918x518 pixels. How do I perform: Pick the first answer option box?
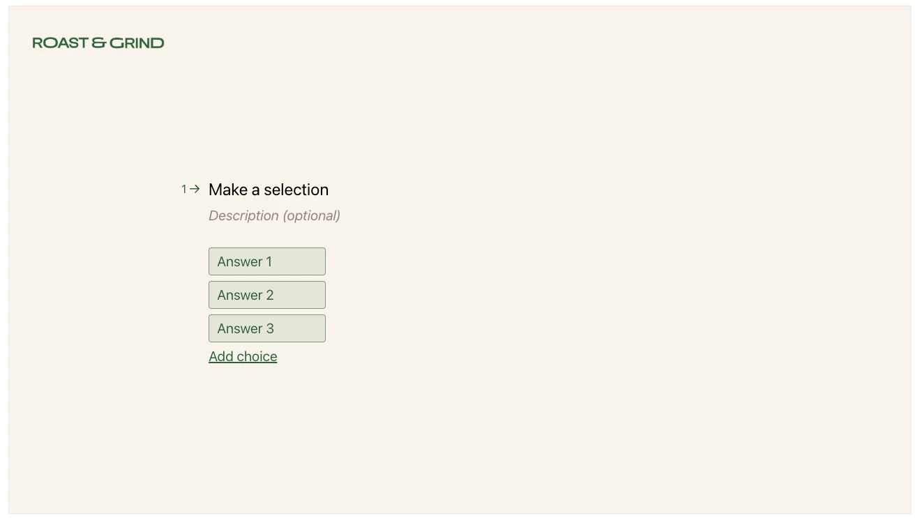pos(267,261)
